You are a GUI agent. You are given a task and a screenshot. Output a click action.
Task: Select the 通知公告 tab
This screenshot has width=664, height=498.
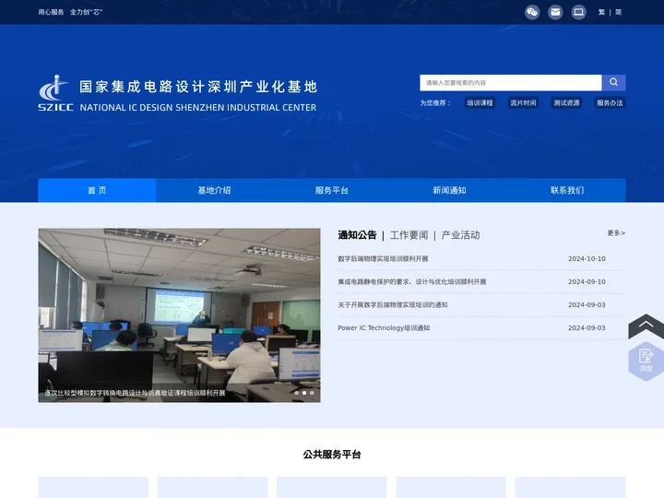357,235
